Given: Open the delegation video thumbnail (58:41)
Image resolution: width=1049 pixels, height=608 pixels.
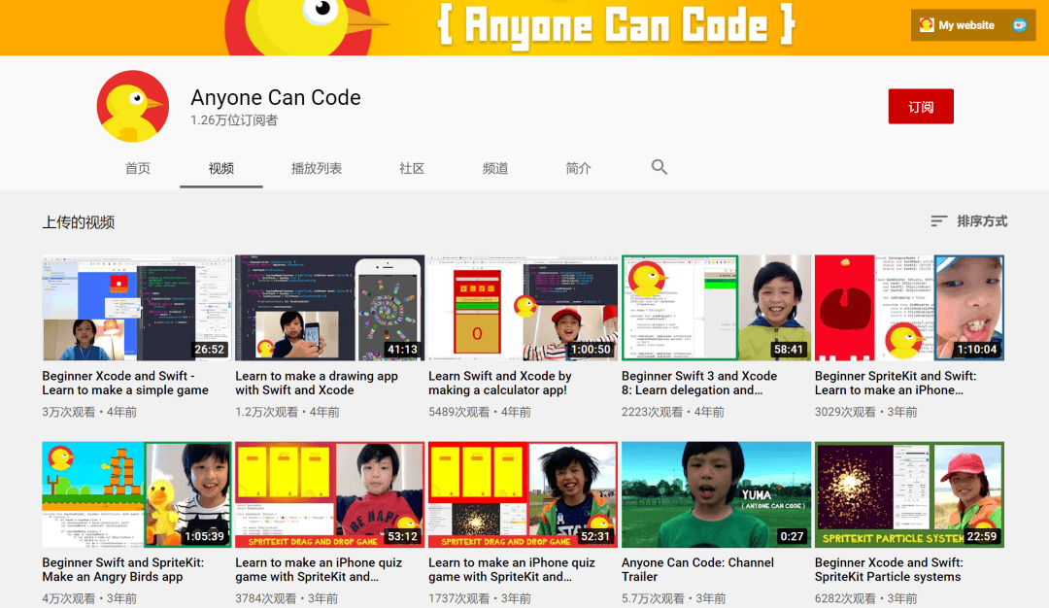Looking at the screenshot, I should (x=717, y=308).
